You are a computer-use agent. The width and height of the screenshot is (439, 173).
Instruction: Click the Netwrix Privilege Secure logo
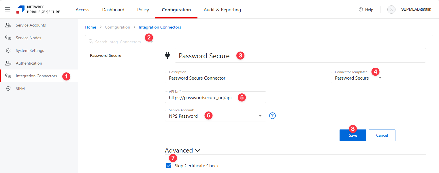[x=38, y=10]
